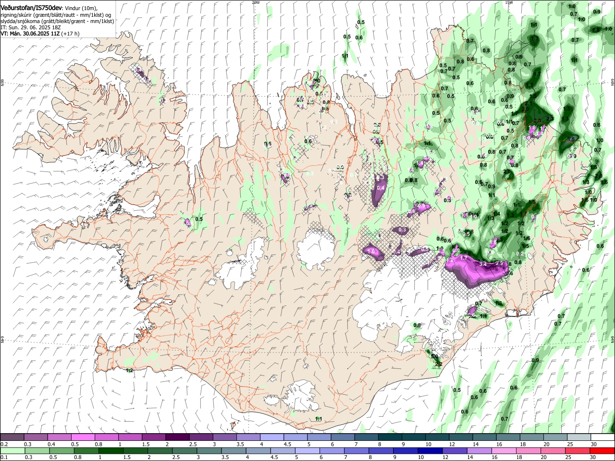Select the light grey 25 upper legend swatch
The width and height of the screenshot is (615, 461).
pyautogui.click(x=578, y=437)
